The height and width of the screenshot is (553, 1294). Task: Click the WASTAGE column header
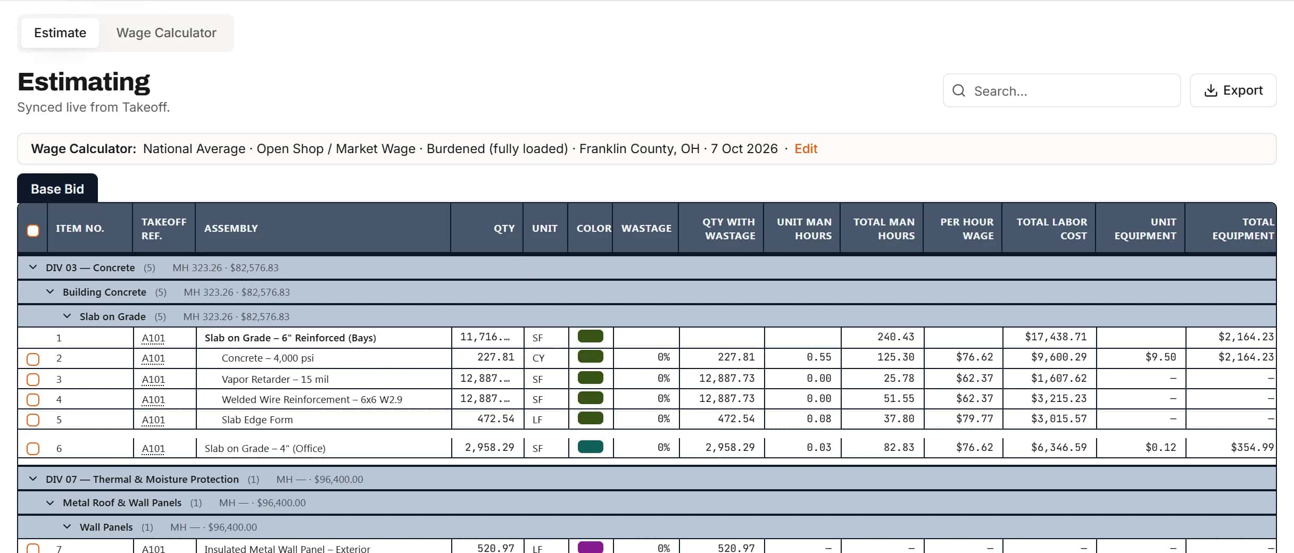[646, 229]
